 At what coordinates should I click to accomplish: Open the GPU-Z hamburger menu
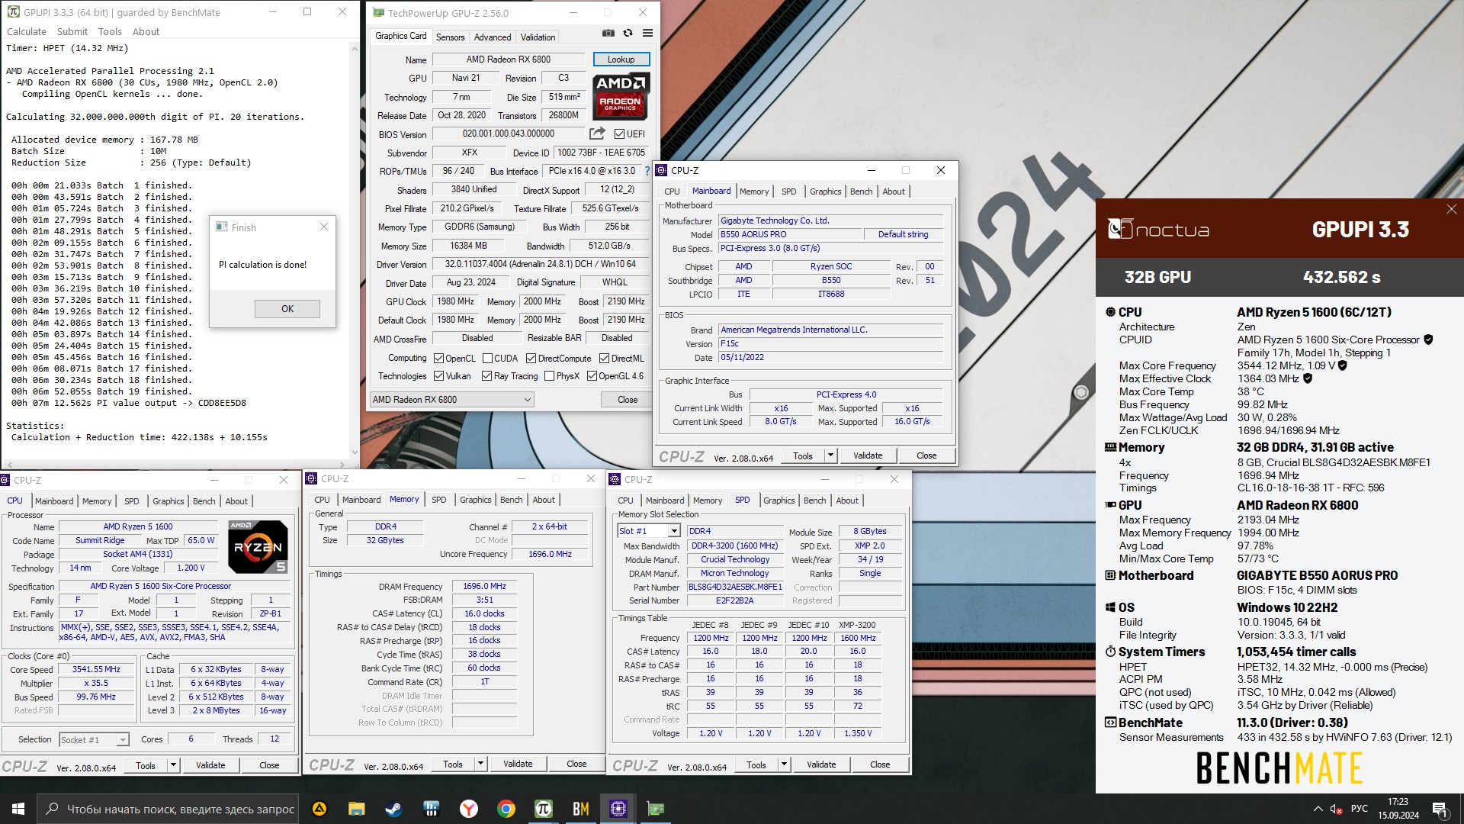[647, 34]
